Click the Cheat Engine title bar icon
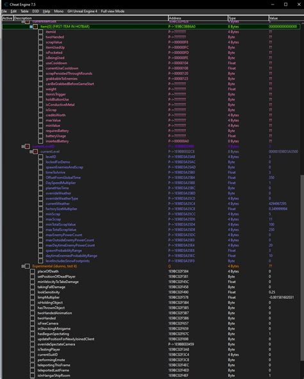Image resolution: width=304 pixels, height=379 pixels. click(6, 4)
